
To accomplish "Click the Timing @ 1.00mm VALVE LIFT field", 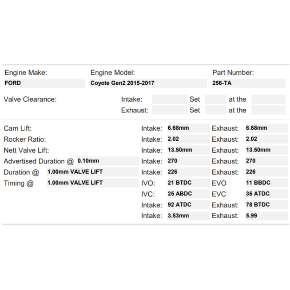I will pos(92,183).
